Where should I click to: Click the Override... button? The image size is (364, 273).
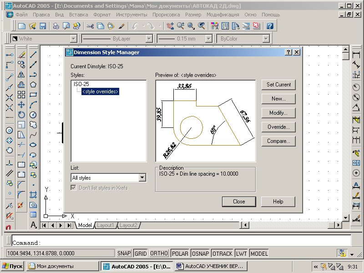pyautogui.click(x=278, y=127)
